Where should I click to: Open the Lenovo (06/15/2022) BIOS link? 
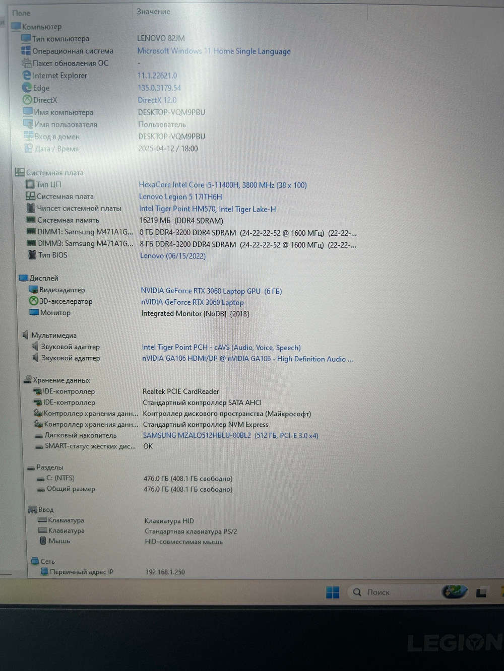(x=173, y=256)
